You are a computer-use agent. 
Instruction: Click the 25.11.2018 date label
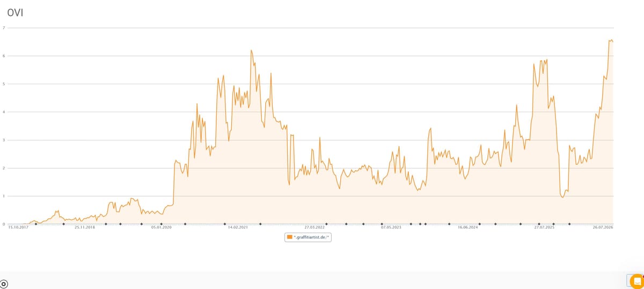(85, 228)
